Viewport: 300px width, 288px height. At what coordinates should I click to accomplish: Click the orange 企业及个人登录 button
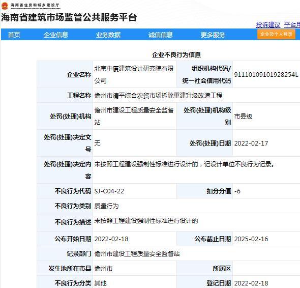coord(276,34)
